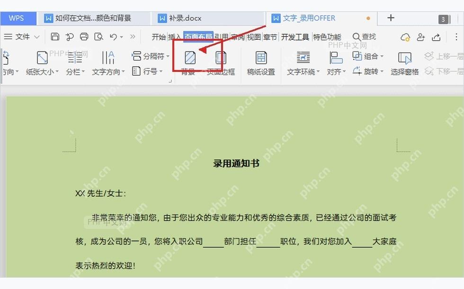
Task: Show more quick access tools chevron
Action: (x=133, y=36)
